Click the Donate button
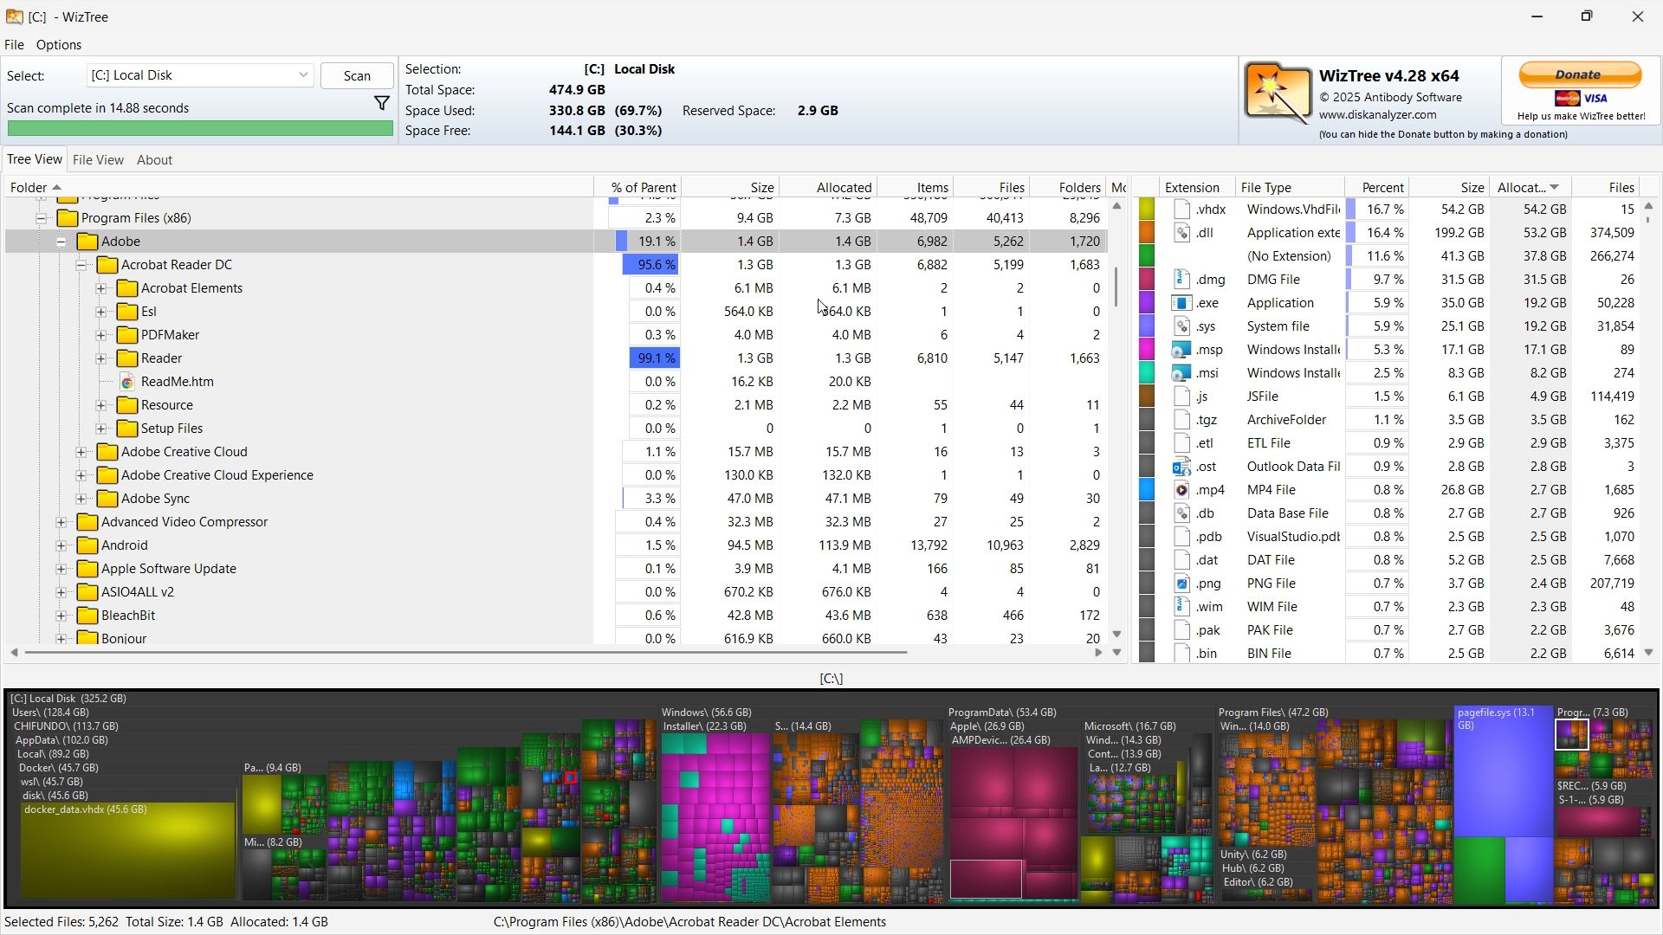The image size is (1663, 935). point(1580,75)
